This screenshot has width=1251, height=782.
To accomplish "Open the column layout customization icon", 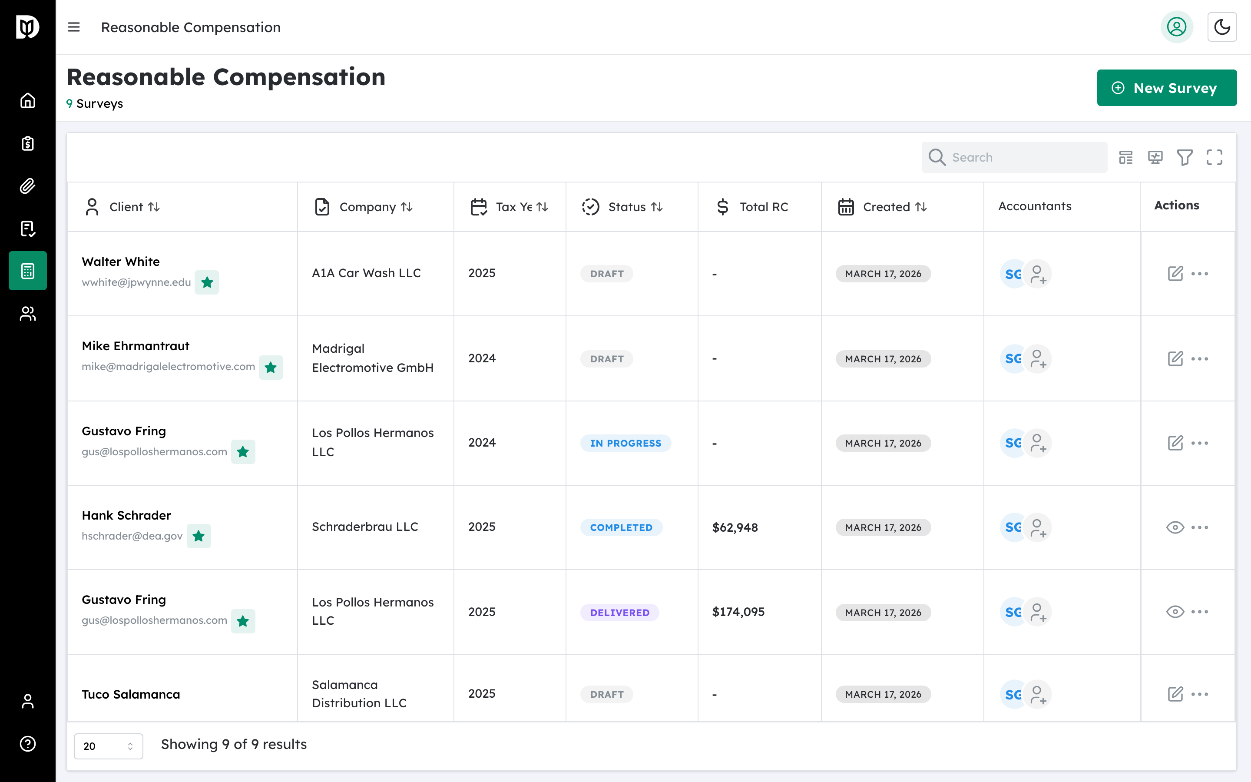I will coord(1126,157).
